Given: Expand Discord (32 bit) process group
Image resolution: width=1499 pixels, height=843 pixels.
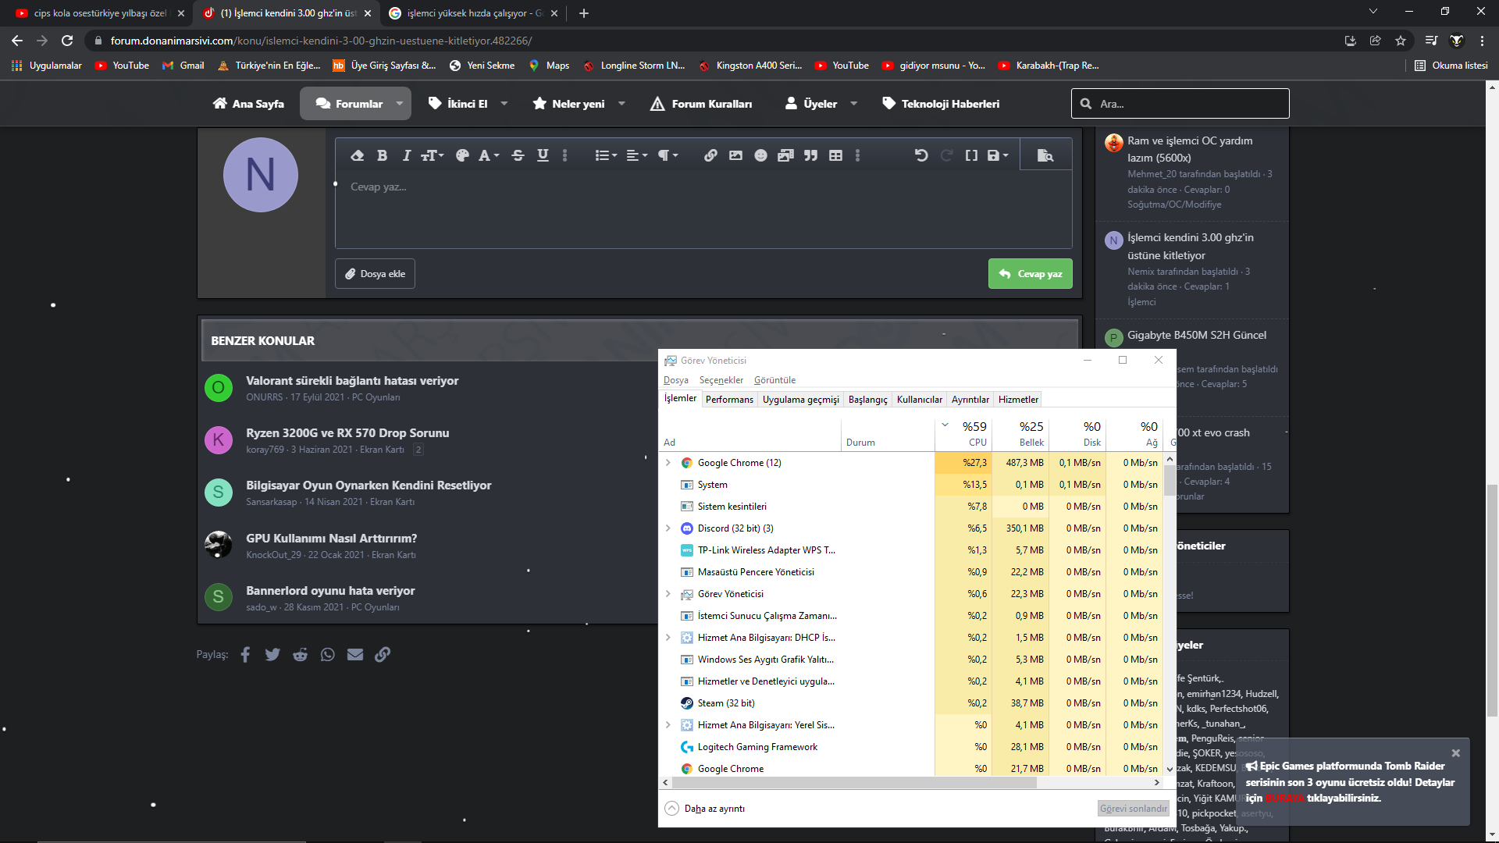Looking at the screenshot, I should pos(668,528).
